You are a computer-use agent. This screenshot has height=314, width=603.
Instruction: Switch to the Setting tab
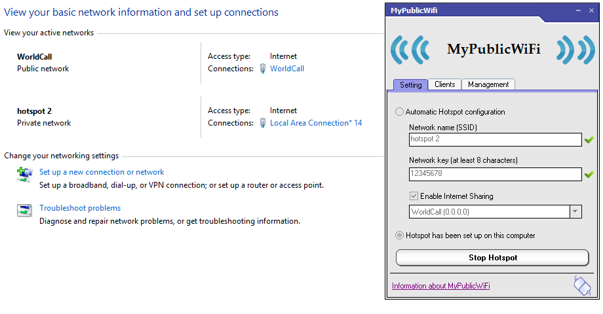pos(411,85)
